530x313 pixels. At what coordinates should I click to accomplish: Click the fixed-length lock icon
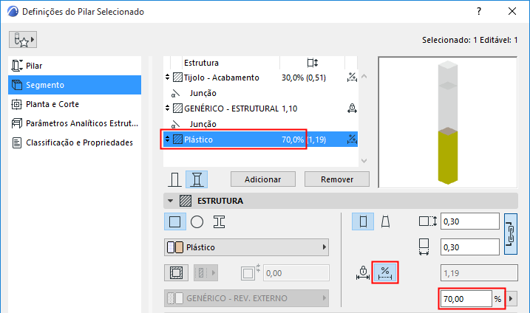(x=362, y=272)
